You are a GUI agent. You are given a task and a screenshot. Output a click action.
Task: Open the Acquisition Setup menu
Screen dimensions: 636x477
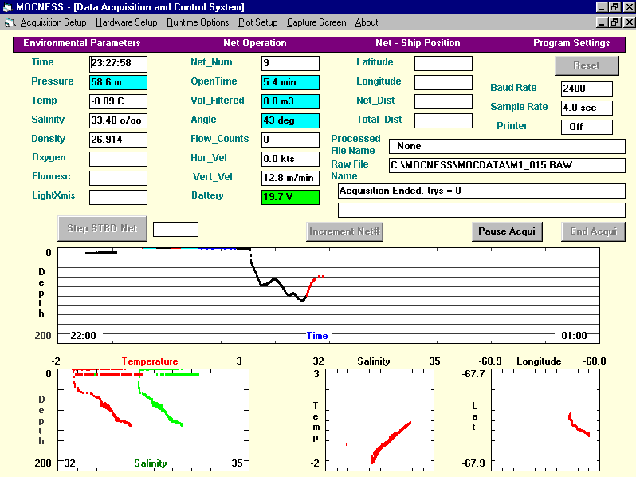click(53, 22)
